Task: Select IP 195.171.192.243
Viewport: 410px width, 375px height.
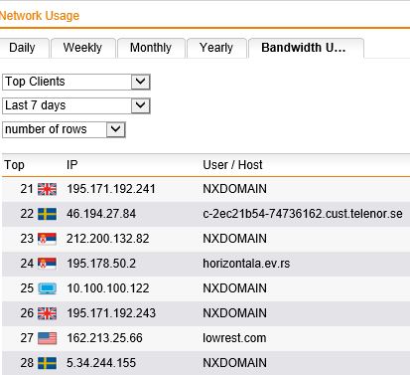Action: (x=111, y=313)
